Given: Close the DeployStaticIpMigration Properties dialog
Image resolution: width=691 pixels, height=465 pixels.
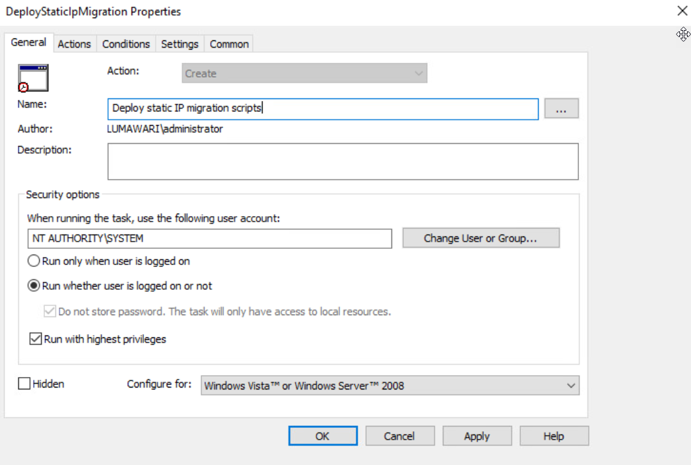Looking at the screenshot, I should click(x=682, y=11).
